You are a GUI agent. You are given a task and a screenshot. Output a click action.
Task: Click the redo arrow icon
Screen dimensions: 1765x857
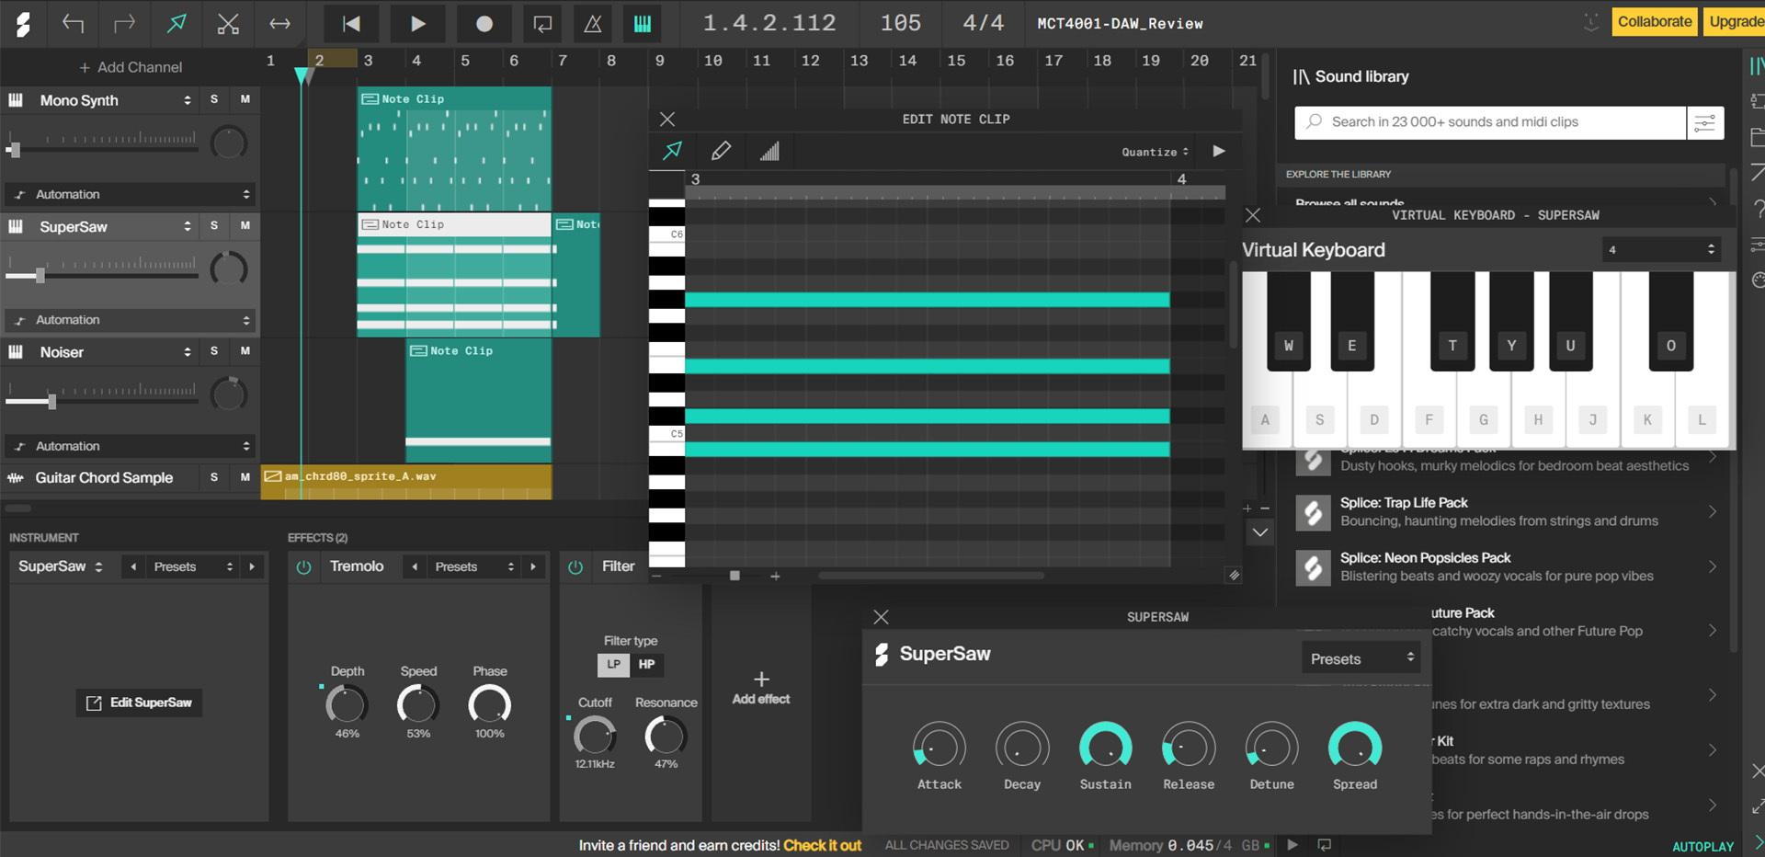point(124,23)
